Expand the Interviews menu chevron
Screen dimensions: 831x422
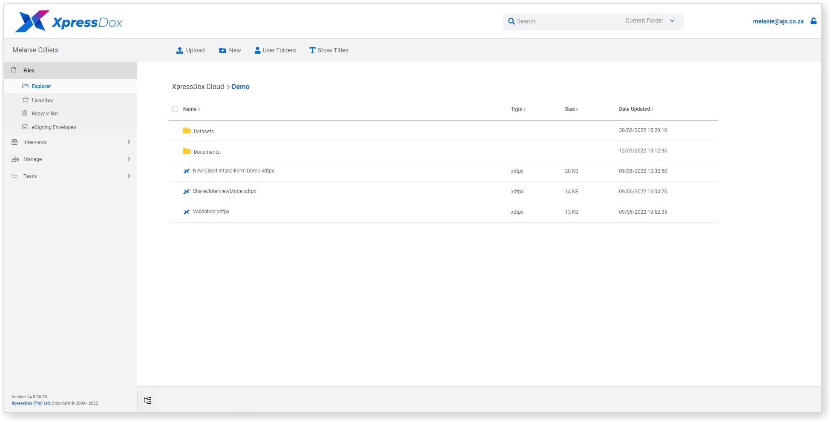click(x=129, y=142)
